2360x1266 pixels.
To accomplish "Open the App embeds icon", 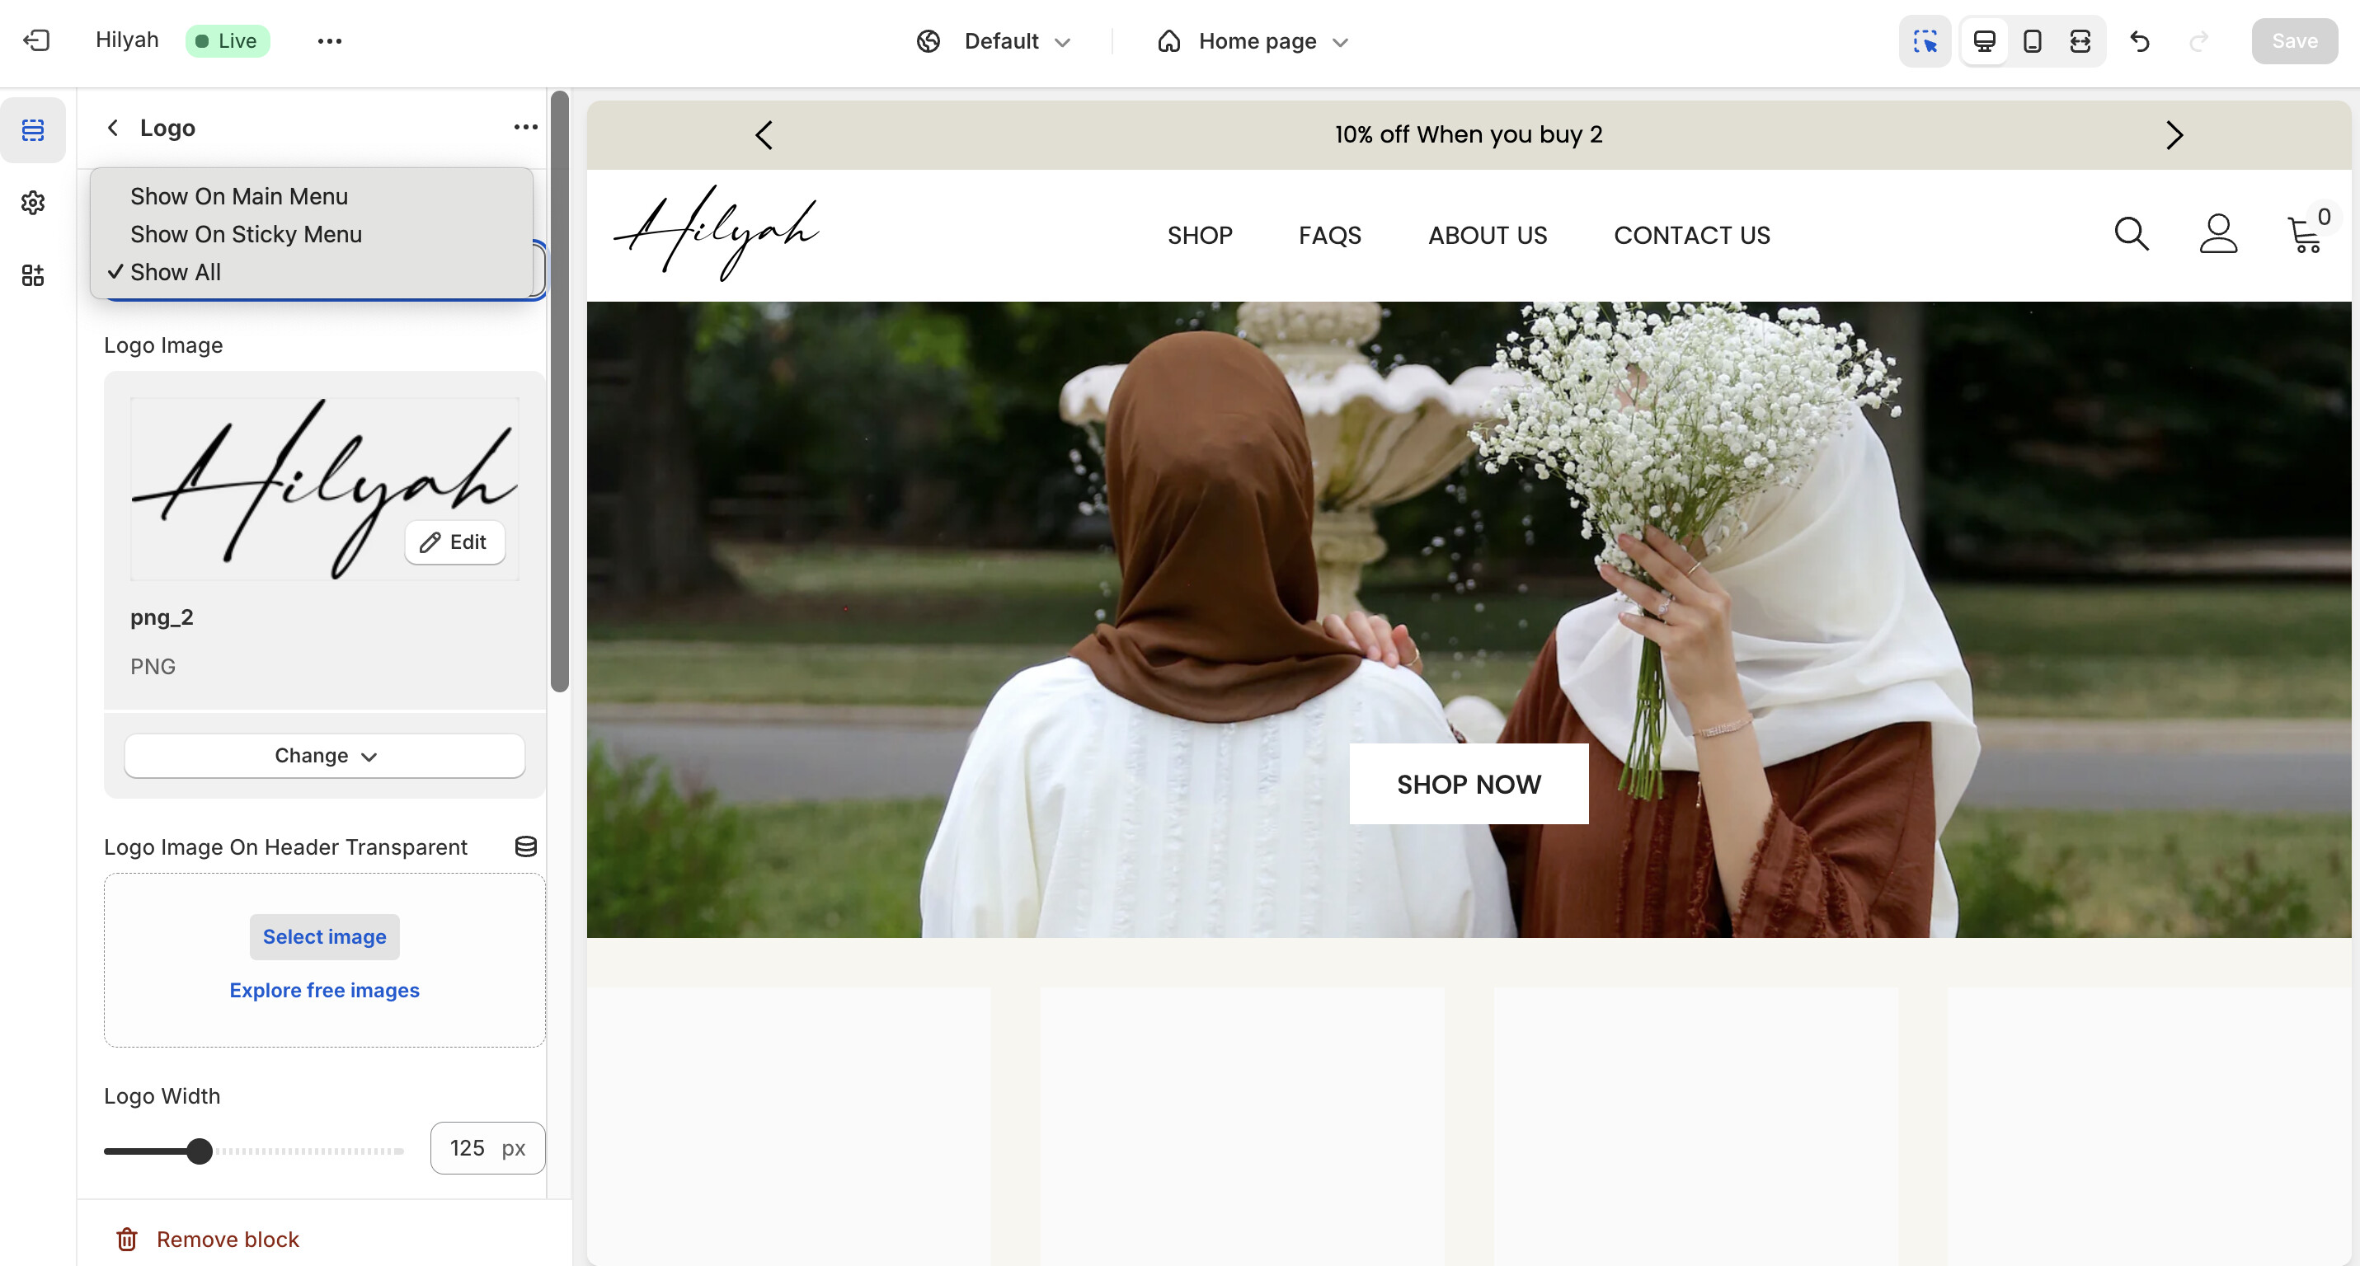I will point(33,274).
